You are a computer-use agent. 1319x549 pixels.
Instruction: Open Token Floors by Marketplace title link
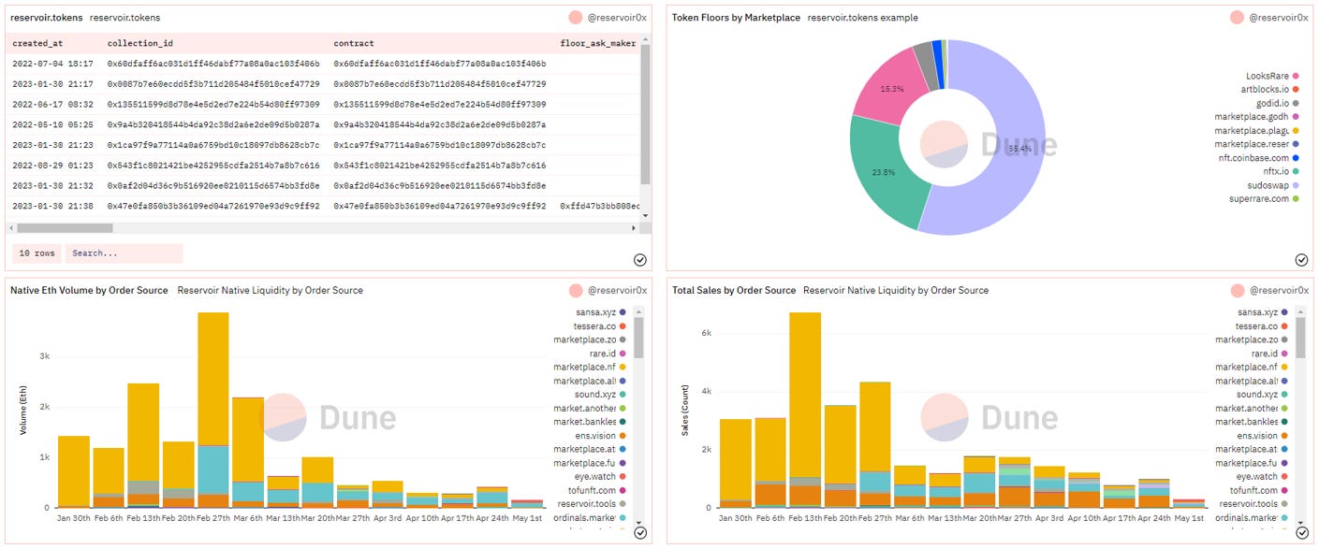coord(736,18)
